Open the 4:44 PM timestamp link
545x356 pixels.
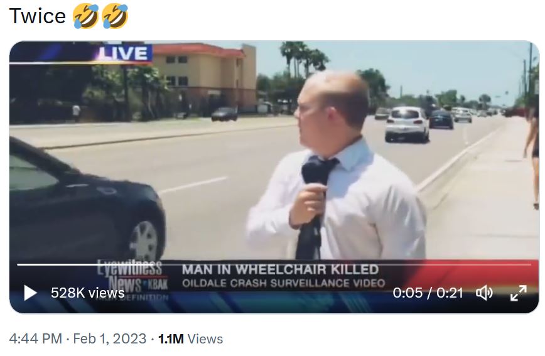[35, 338]
